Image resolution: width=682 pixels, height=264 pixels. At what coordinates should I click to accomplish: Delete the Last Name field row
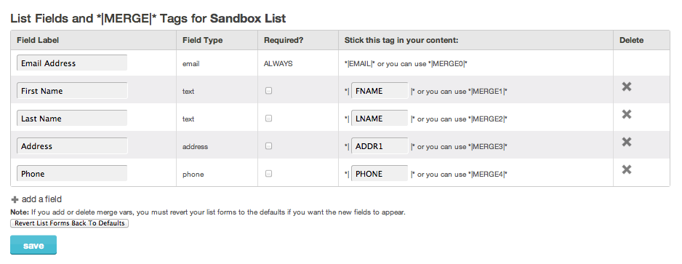[626, 114]
